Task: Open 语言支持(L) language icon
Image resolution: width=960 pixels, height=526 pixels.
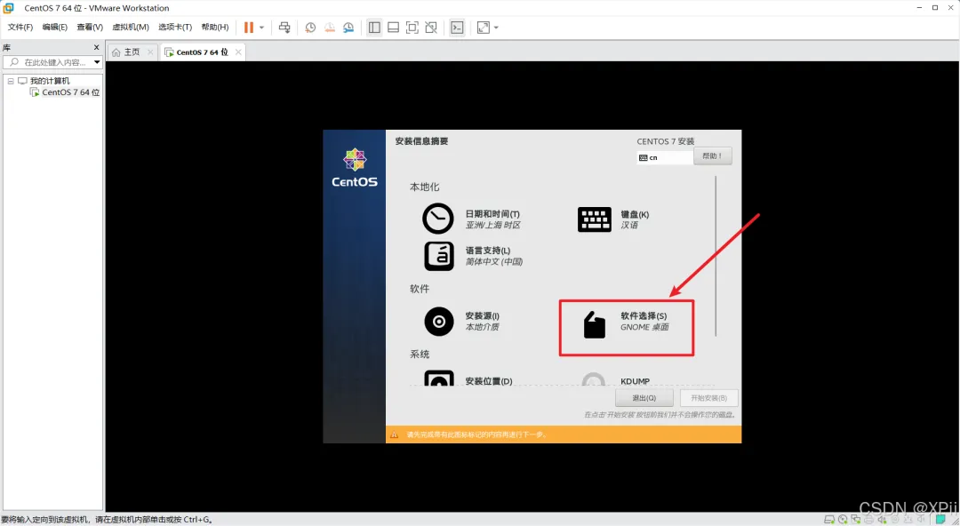Action: click(x=439, y=256)
